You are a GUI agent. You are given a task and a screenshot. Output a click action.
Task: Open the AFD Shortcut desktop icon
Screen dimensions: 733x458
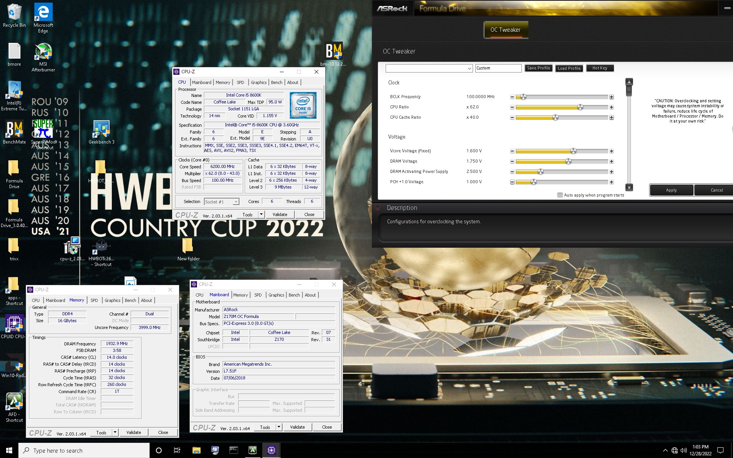click(14, 407)
